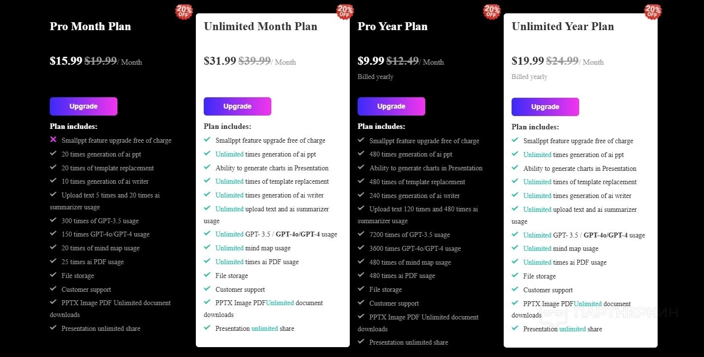This screenshot has height=357, width=704.
Task: Click the 20% OFF badge on Unlimited Year Plan
Action: click(653, 12)
